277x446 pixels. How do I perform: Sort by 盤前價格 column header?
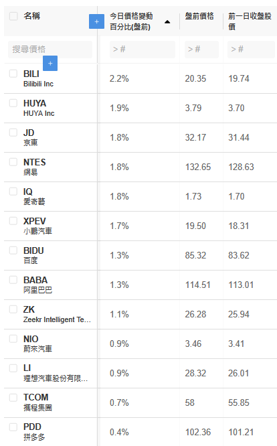coord(199,16)
